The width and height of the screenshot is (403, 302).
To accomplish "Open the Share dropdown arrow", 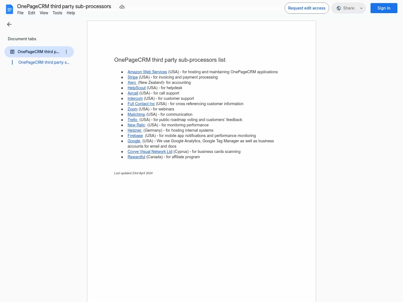I will coord(361,8).
